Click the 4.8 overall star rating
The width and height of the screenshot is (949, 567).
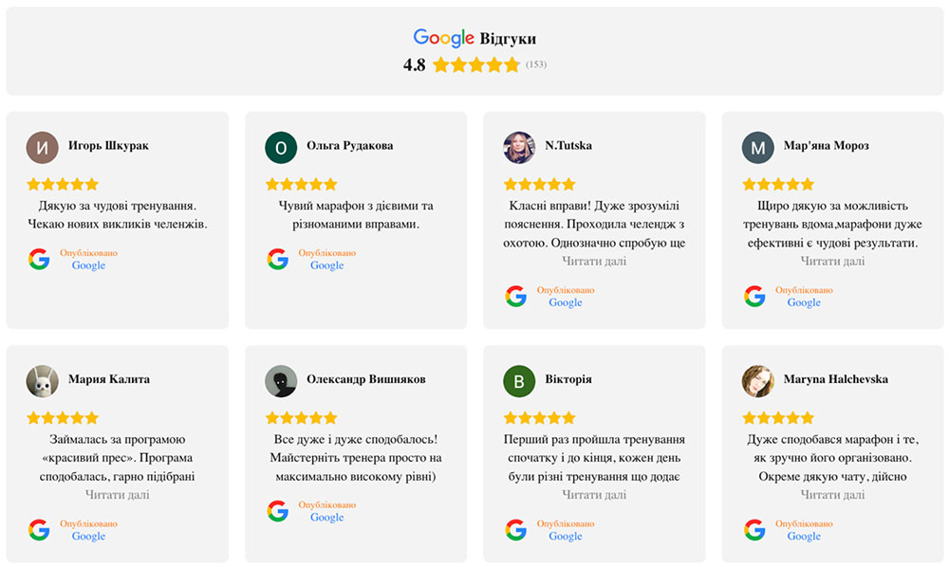476,64
